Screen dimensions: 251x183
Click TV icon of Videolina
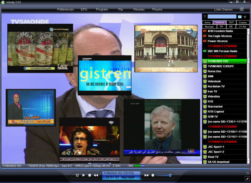click(x=204, y=96)
